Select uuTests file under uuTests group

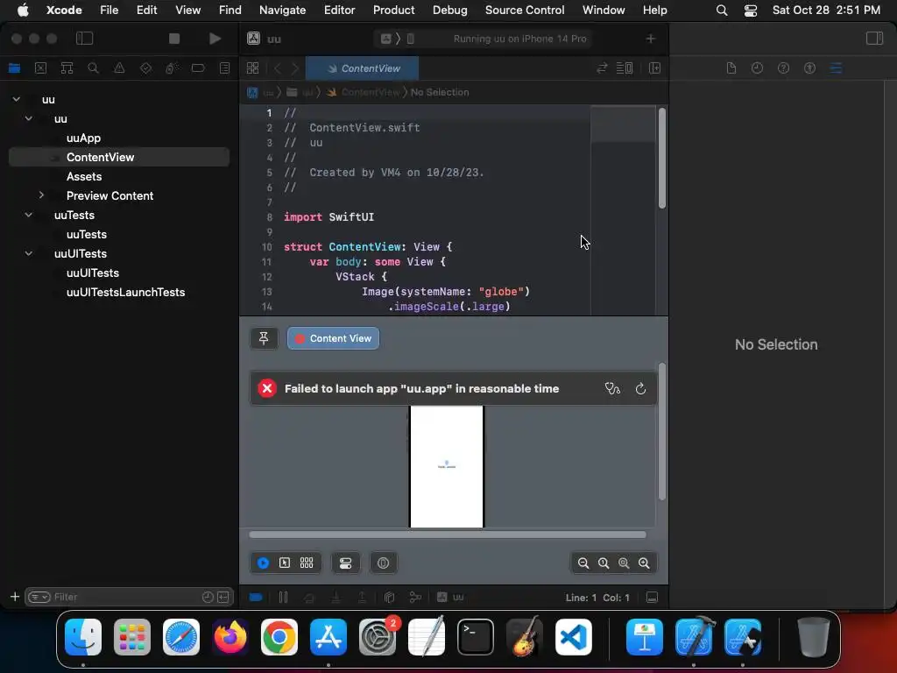tap(87, 234)
